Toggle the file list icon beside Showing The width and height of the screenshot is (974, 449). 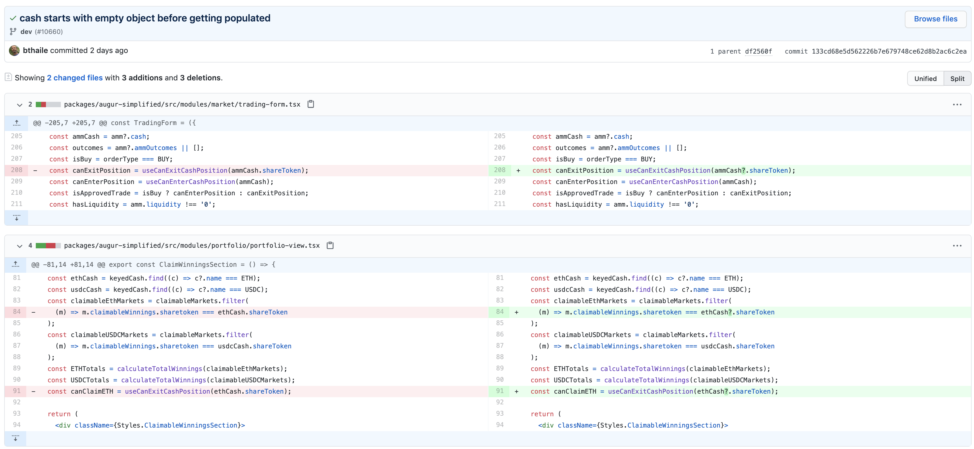tap(8, 77)
